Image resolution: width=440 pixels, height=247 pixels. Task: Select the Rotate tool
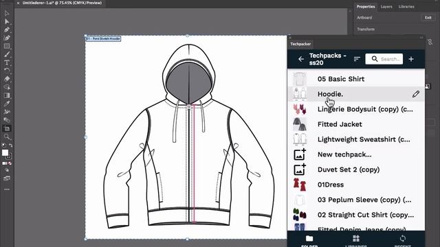click(x=7, y=71)
